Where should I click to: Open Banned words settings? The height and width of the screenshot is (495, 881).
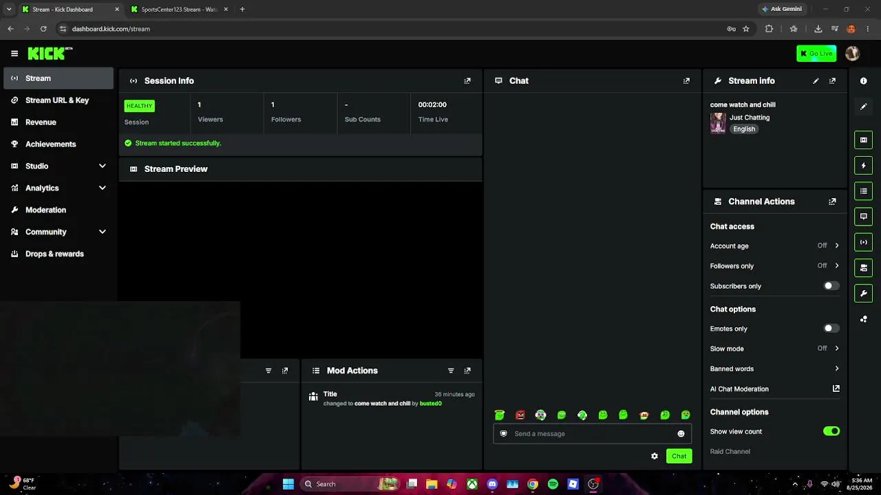pyautogui.click(x=774, y=368)
